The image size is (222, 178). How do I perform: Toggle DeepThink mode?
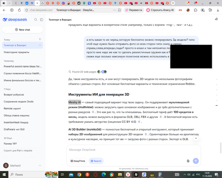[78, 161]
